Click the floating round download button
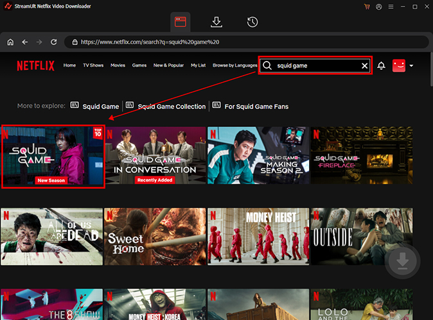The width and height of the screenshot is (433, 320). (x=402, y=261)
